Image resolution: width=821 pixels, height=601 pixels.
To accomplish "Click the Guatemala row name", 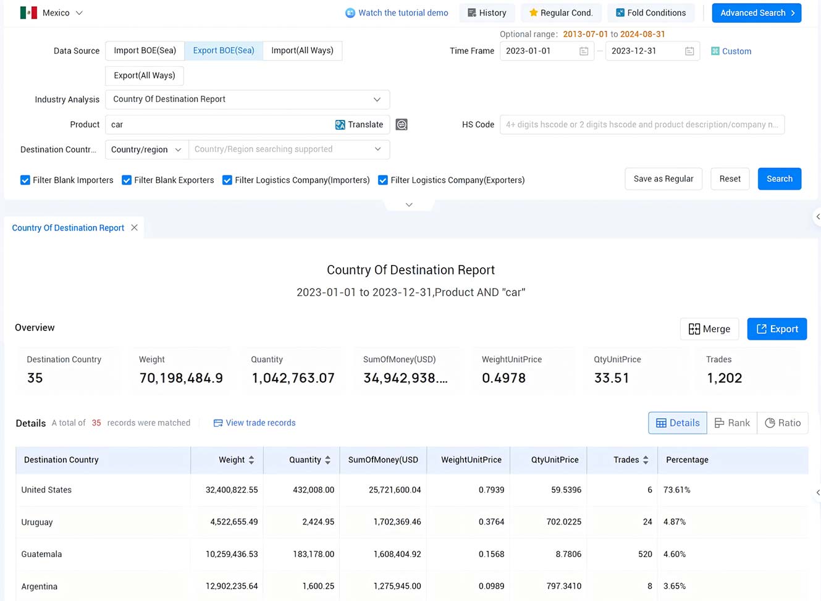I will [41, 554].
